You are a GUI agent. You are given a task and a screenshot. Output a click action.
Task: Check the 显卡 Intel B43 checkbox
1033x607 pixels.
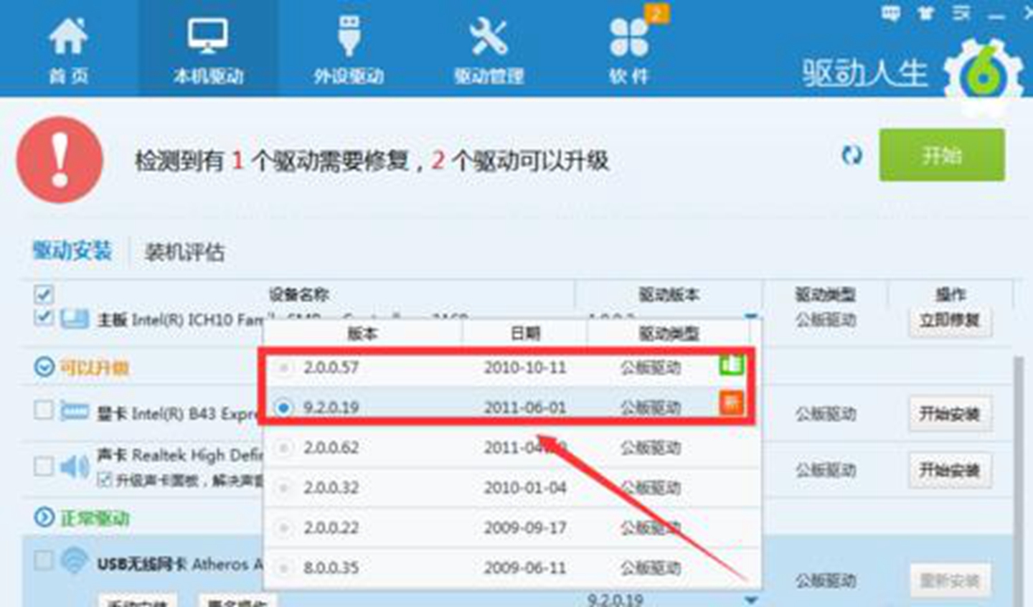point(43,410)
